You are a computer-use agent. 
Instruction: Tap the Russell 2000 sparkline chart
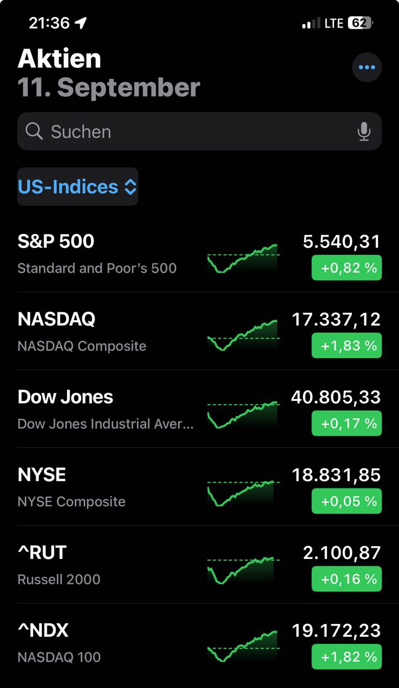tap(242, 570)
